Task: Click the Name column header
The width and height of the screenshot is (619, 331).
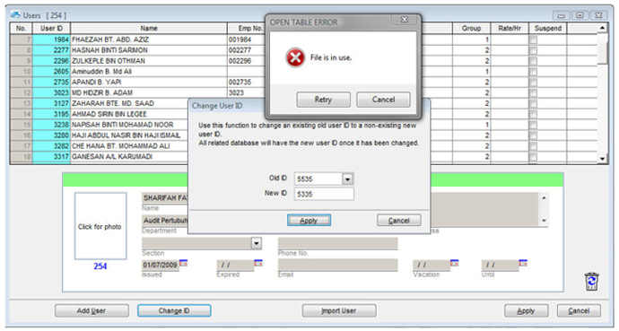Action: coord(149,29)
